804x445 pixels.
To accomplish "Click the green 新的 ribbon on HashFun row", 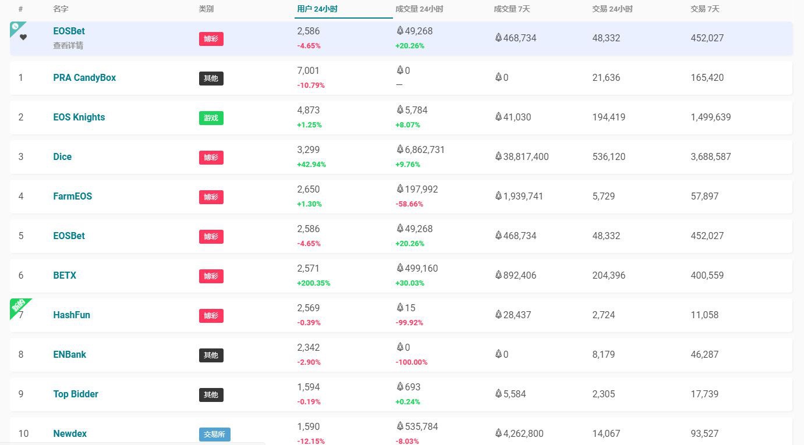I will pos(19,306).
